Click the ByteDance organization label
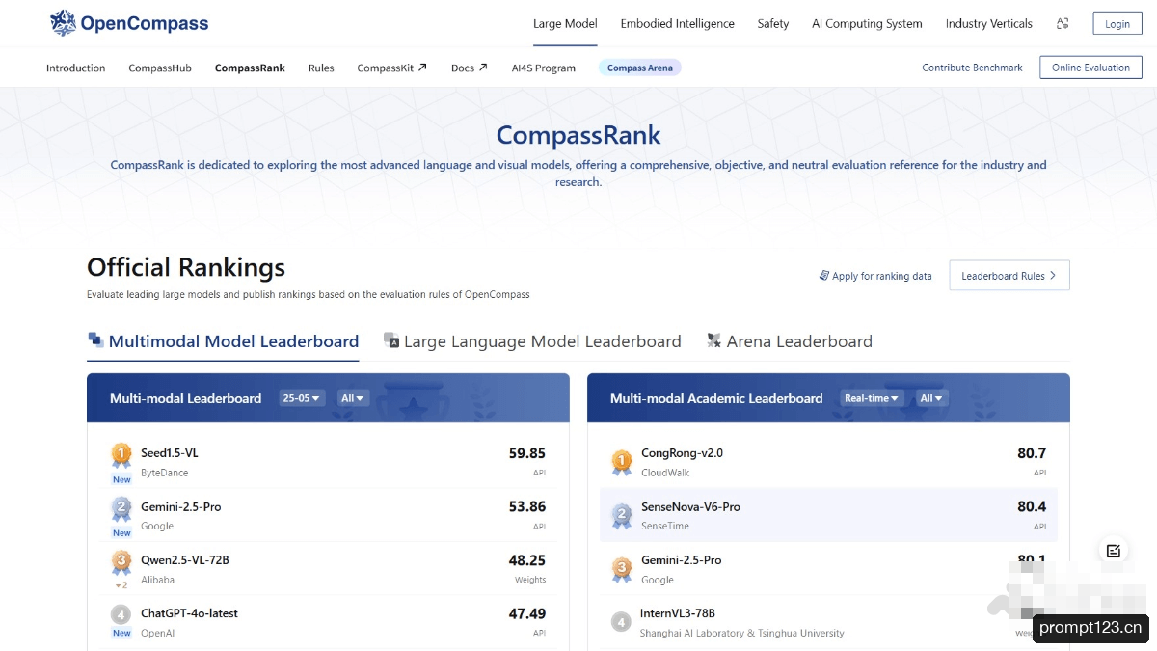Screen dimensions: 1157x651 click(164, 473)
